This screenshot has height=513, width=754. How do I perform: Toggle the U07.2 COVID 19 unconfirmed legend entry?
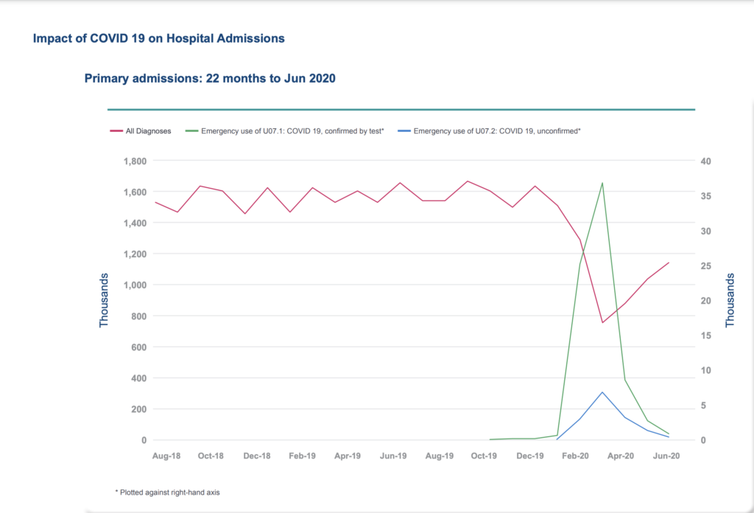pos(489,131)
